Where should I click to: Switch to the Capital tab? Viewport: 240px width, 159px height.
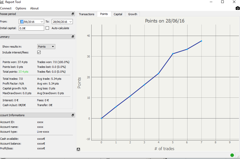click(x=118, y=14)
